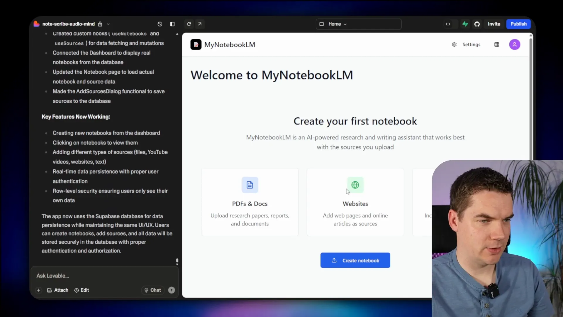This screenshot has height=317, width=563.
Task: Click the Publish button
Action: click(x=518, y=24)
